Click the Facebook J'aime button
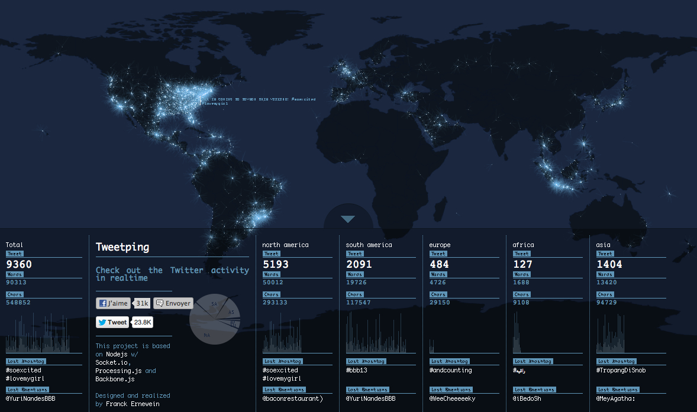Image resolution: width=697 pixels, height=412 pixels. (x=114, y=303)
